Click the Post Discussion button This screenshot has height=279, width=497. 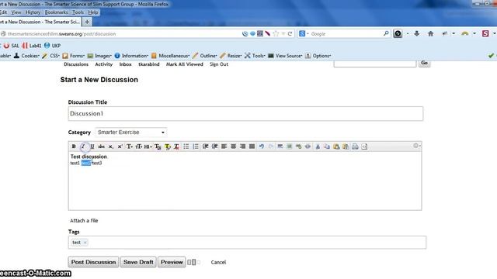[x=93, y=262]
